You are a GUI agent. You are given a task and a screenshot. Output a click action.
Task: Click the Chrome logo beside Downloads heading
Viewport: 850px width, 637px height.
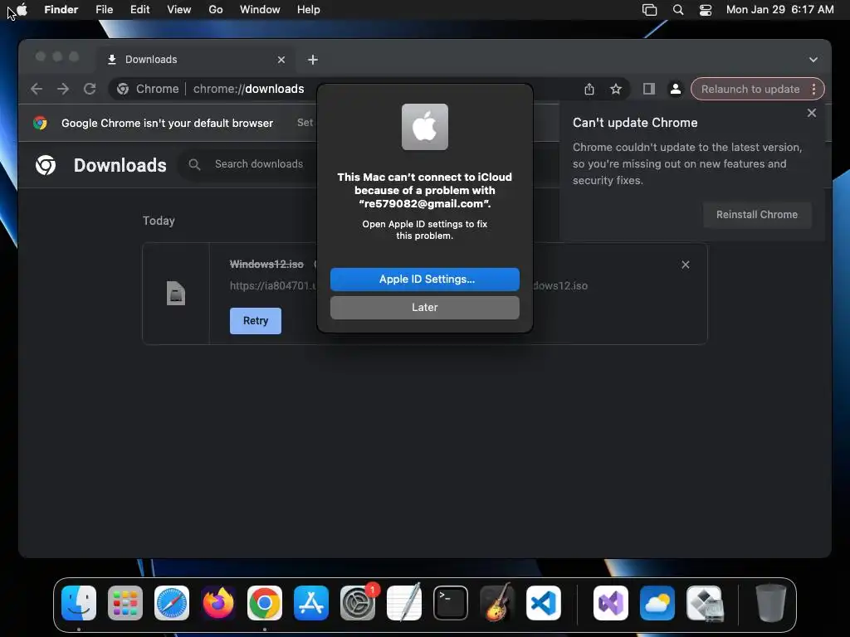46,165
